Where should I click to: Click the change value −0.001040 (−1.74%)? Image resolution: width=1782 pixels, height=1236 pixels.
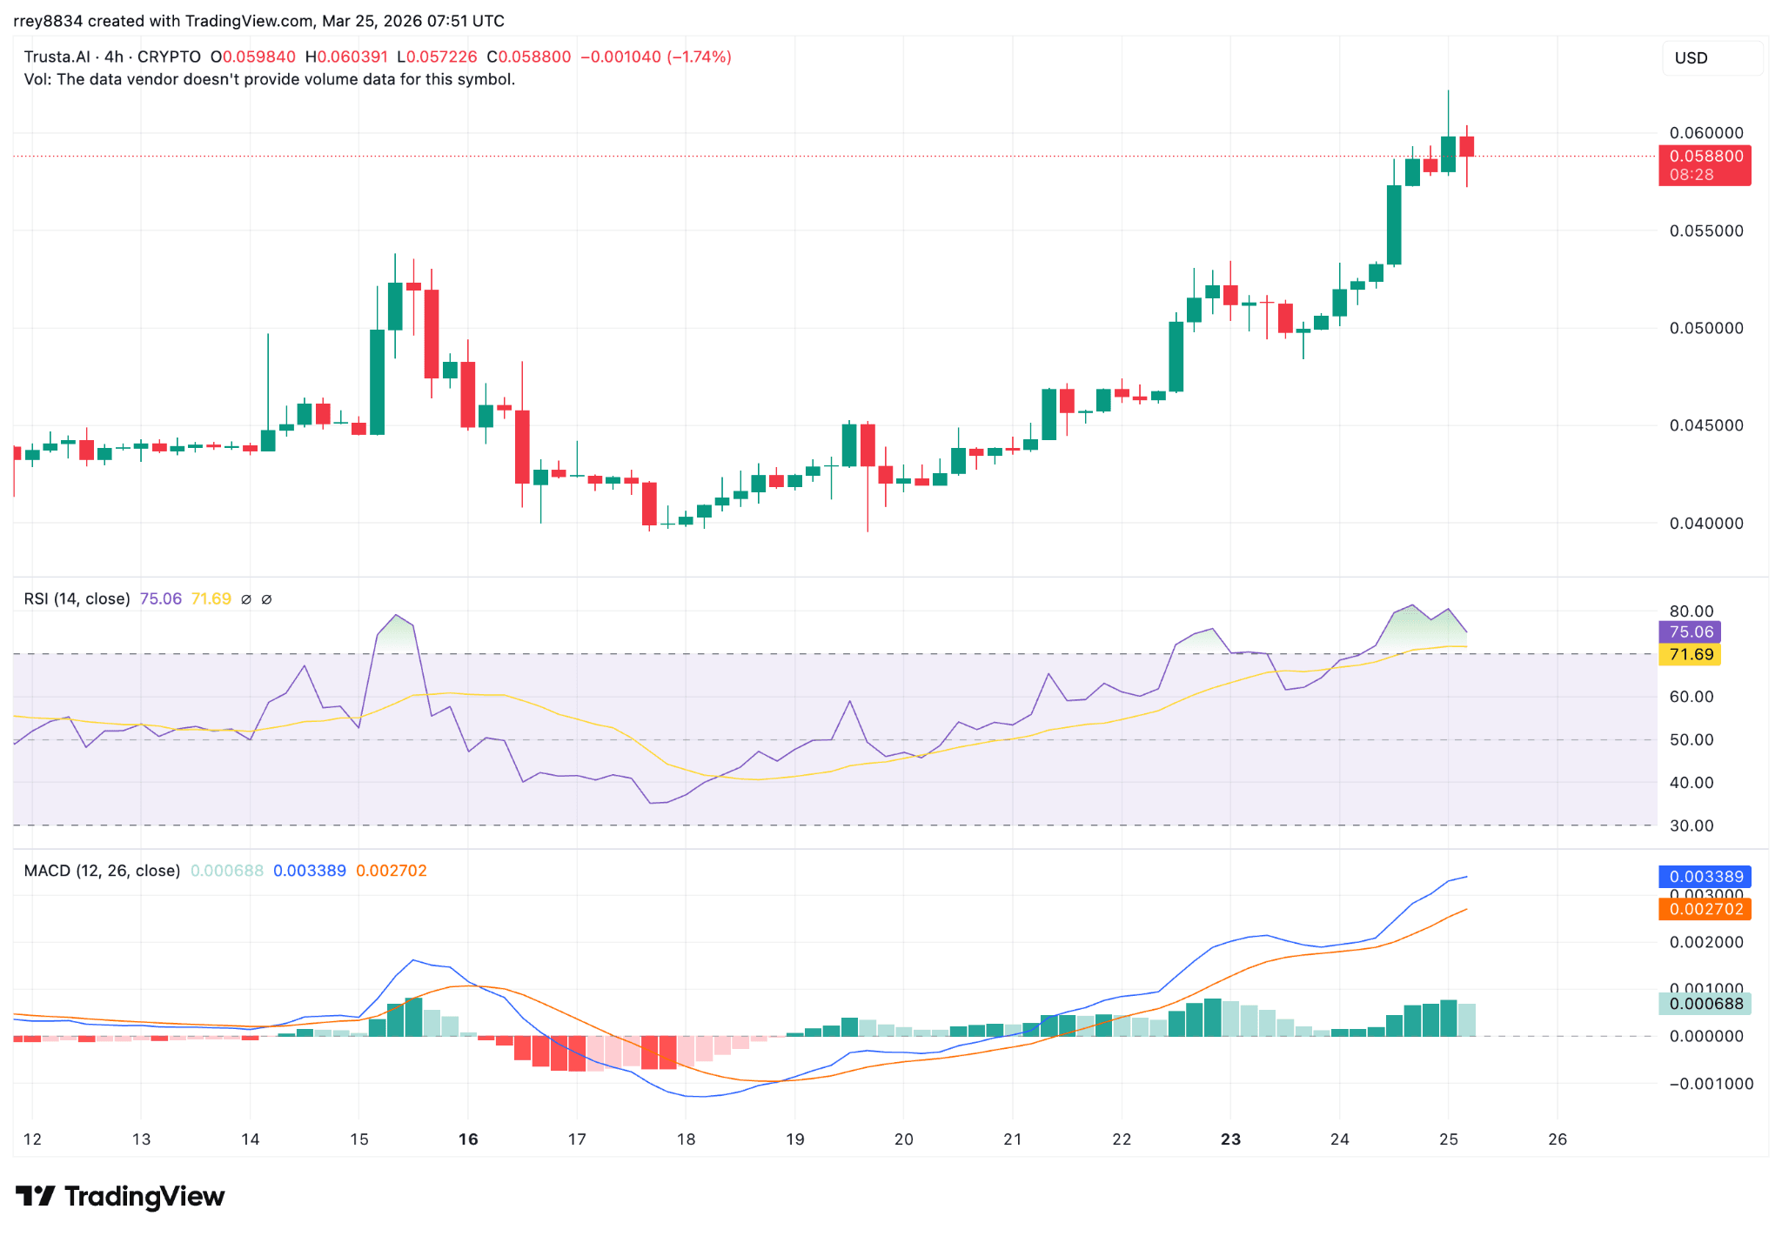pos(656,57)
